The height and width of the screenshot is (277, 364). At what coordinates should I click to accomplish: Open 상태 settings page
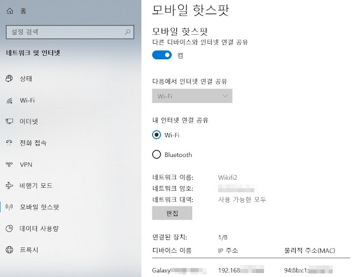(x=26, y=78)
